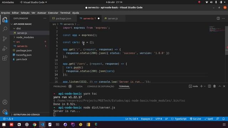The width and height of the screenshot is (228, 128).
Task: Change end of line sequence LF
Action: [x=166, y=119]
